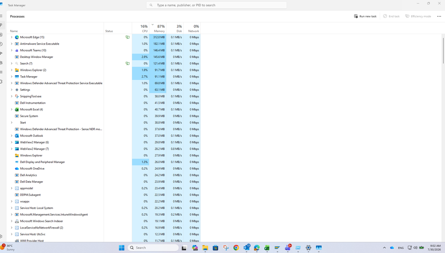Select the Desktop Window Manager row
The height and width of the screenshot is (253, 445).
pyautogui.click(x=104, y=57)
